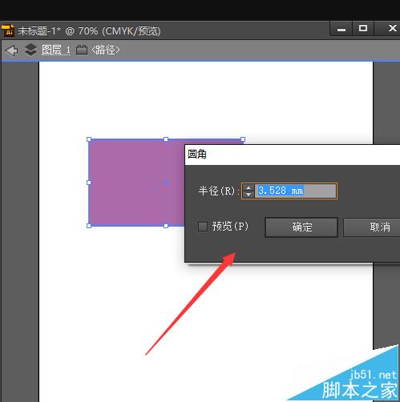This screenshot has height=402, width=400.
Task: Click the path group icon before <路径>
Action: pyautogui.click(x=82, y=50)
